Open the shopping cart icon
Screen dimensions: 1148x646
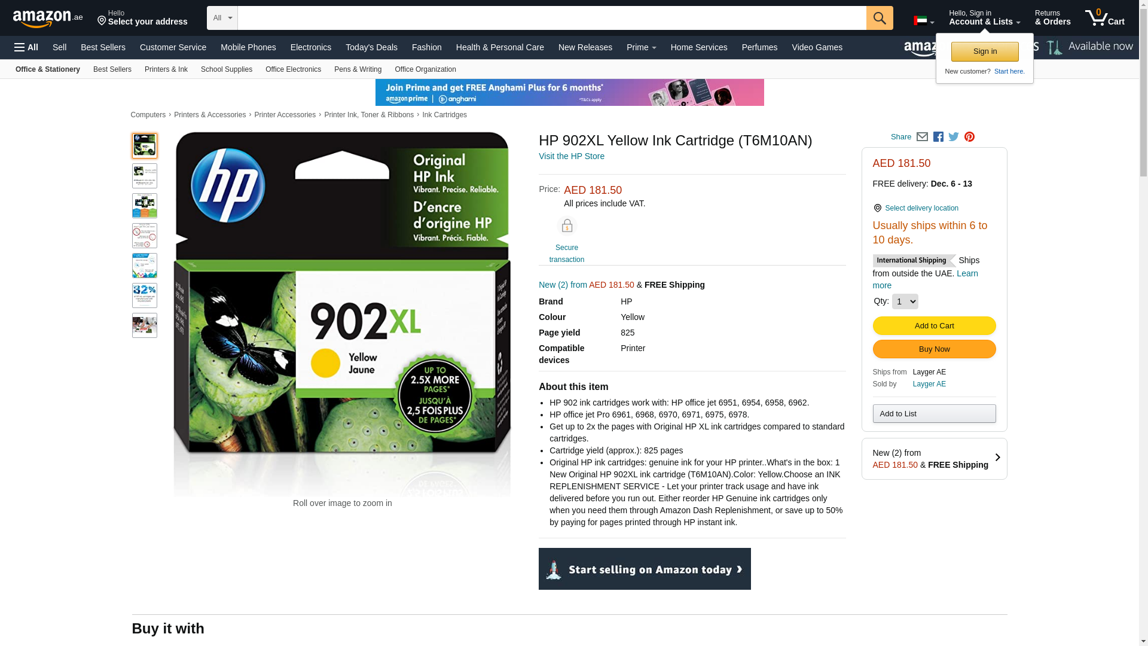click(x=1105, y=17)
